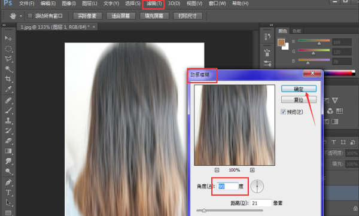
Task: Select the Move tool
Action: (8, 38)
